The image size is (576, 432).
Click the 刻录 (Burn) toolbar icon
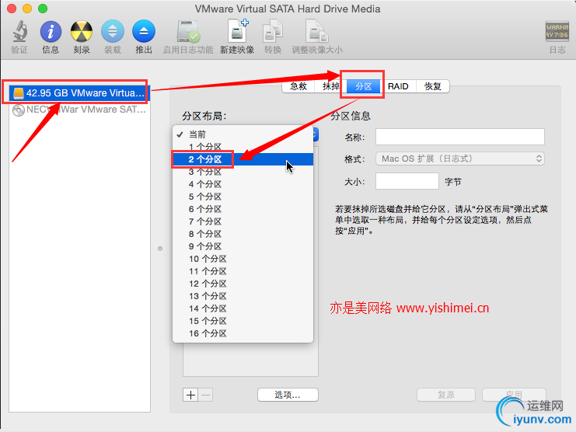pos(82,32)
